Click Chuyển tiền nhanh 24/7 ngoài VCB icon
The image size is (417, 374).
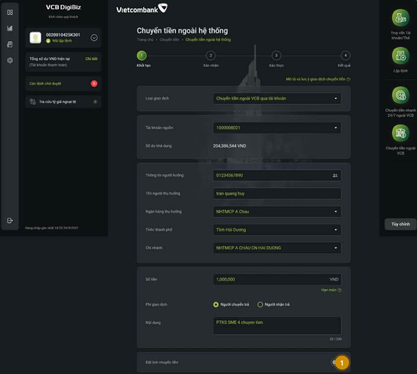click(x=400, y=95)
